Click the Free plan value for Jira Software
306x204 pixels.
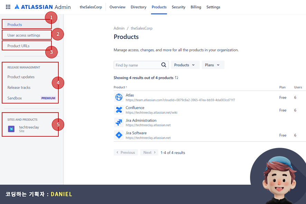click(x=283, y=135)
